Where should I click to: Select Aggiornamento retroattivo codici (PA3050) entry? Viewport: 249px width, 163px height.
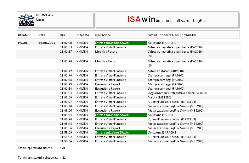(x=177, y=93)
